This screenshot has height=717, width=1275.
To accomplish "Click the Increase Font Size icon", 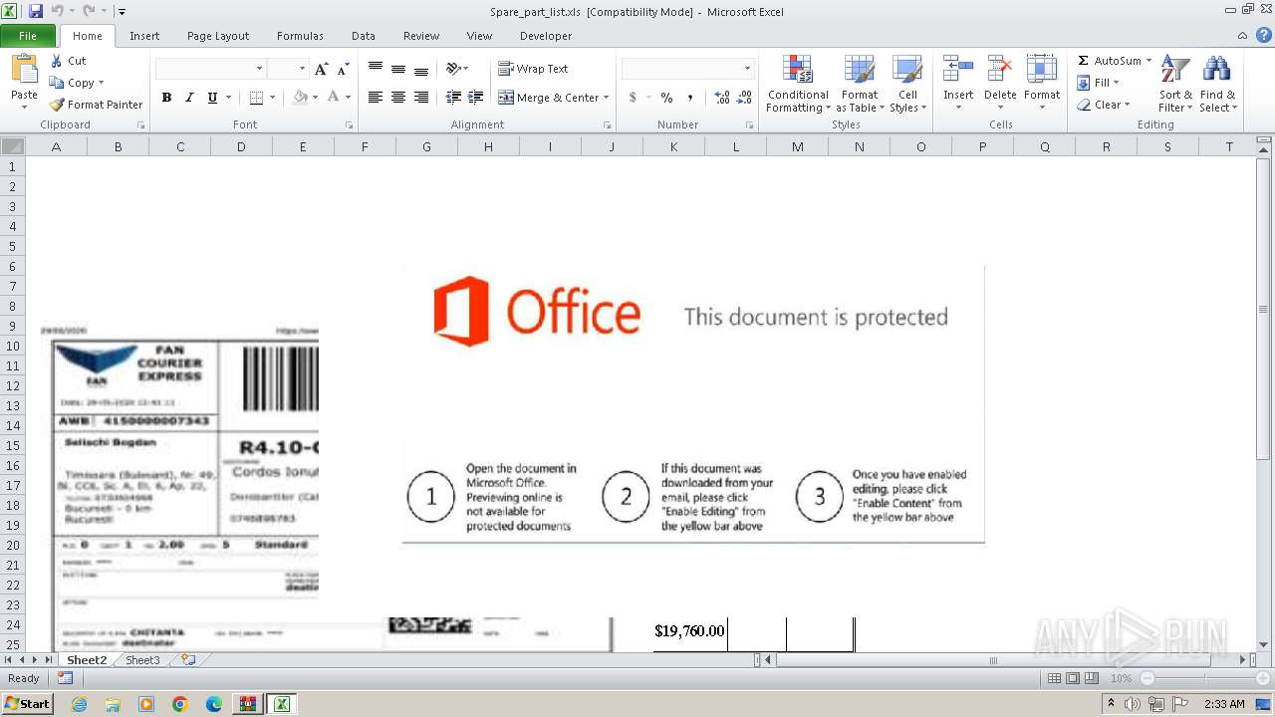I will coord(321,69).
